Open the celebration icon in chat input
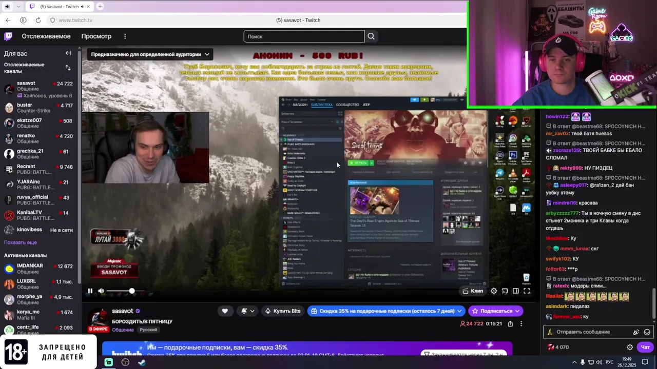This screenshot has width=657, height=369. (636, 332)
